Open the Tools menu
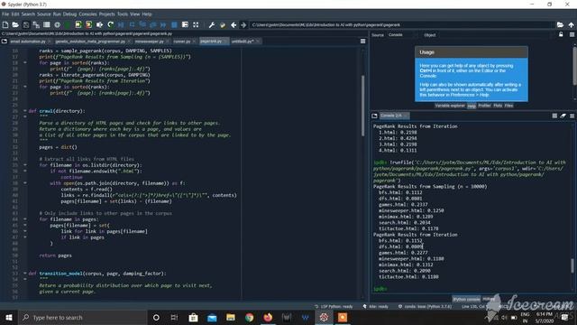This screenshot has height=325, width=577. click(x=123, y=14)
